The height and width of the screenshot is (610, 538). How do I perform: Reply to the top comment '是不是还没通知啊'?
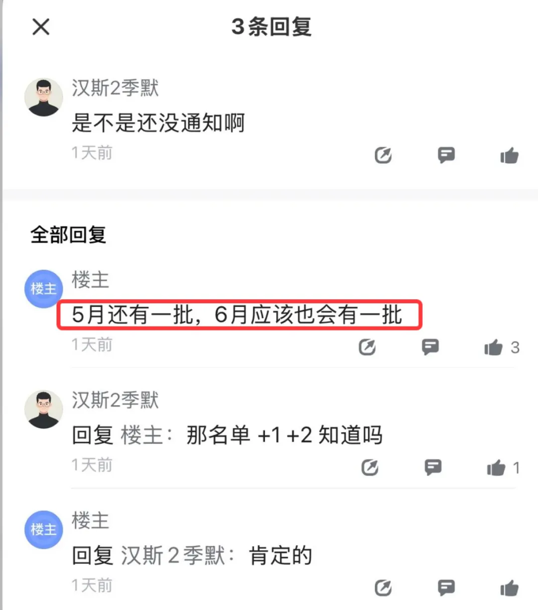[x=446, y=155]
